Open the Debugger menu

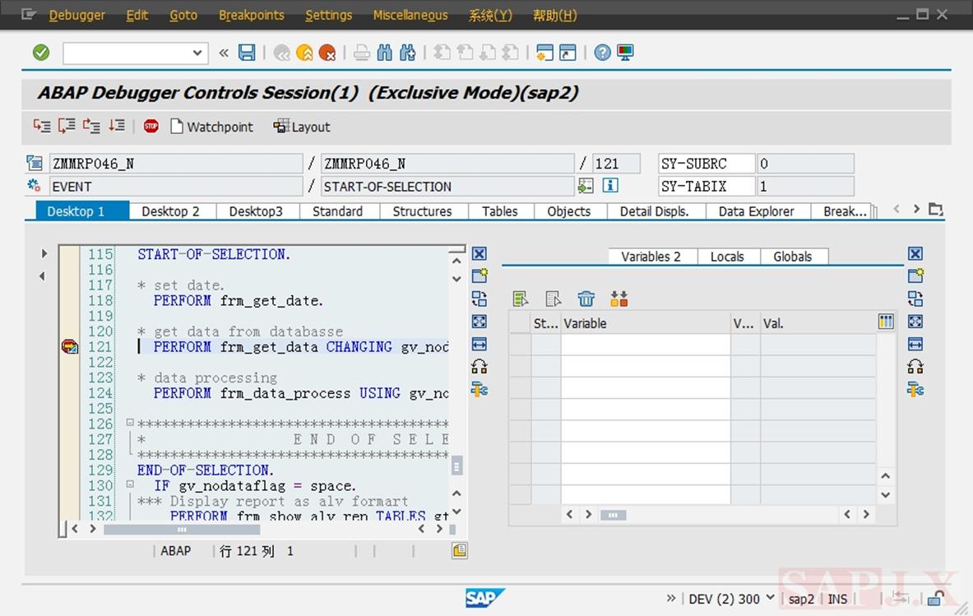coord(77,15)
